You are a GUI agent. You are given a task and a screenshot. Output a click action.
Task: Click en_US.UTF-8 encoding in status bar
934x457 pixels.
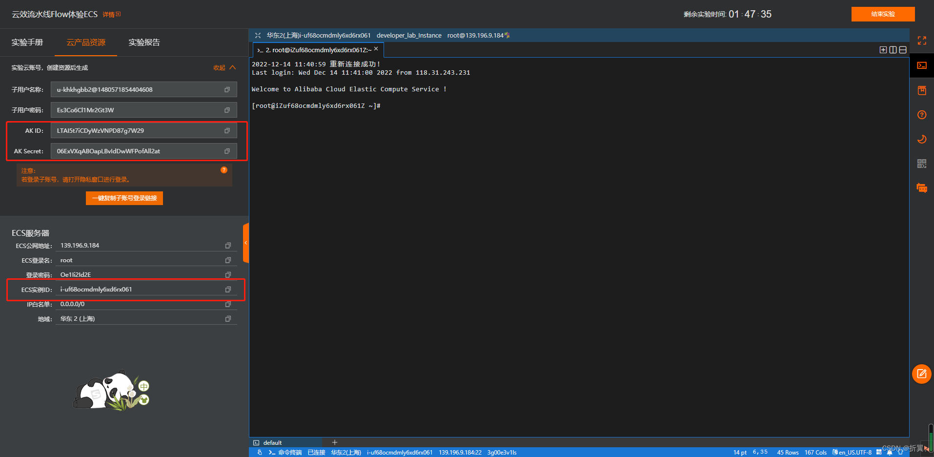[x=852, y=453]
